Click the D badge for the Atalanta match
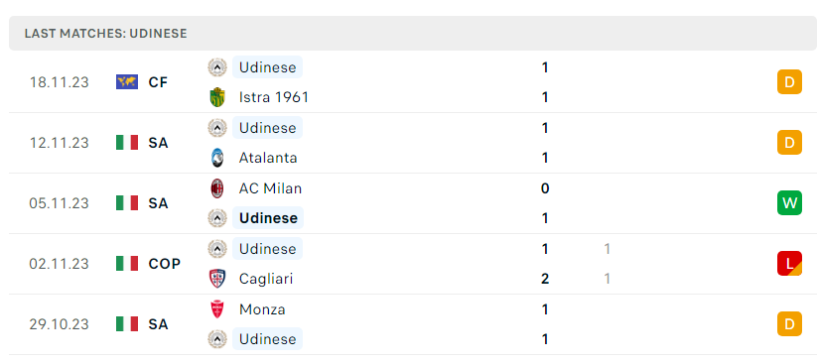 (789, 142)
